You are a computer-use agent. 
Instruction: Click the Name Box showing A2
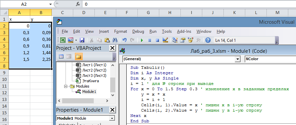24,4
